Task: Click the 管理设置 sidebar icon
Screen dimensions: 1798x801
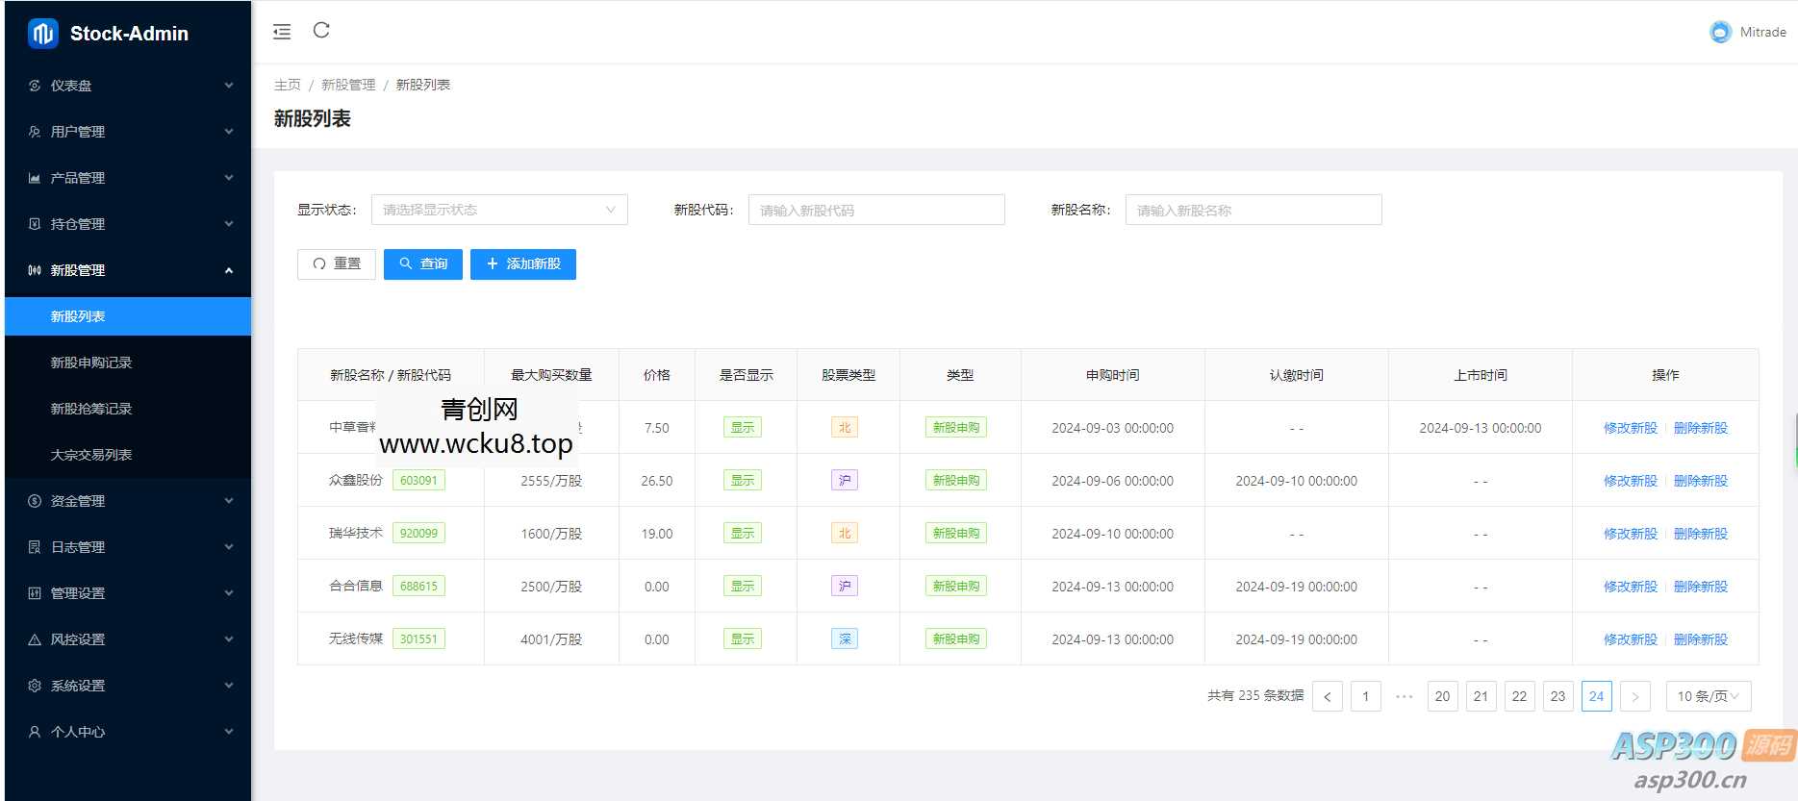Action: coord(35,593)
